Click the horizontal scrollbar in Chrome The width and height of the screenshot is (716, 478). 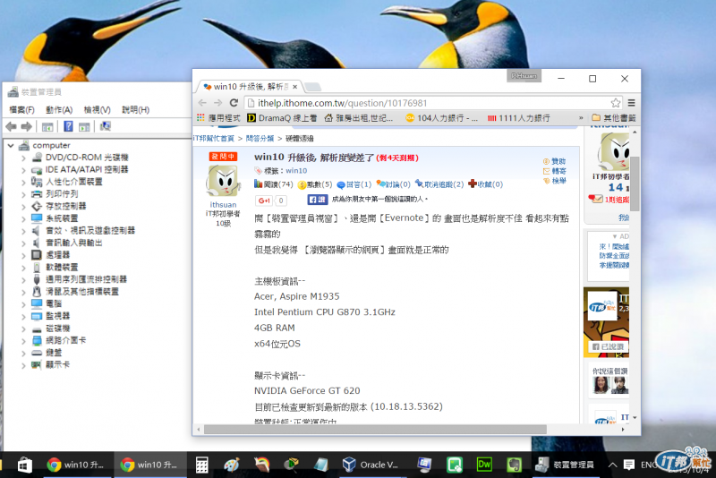tap(375, 430)
